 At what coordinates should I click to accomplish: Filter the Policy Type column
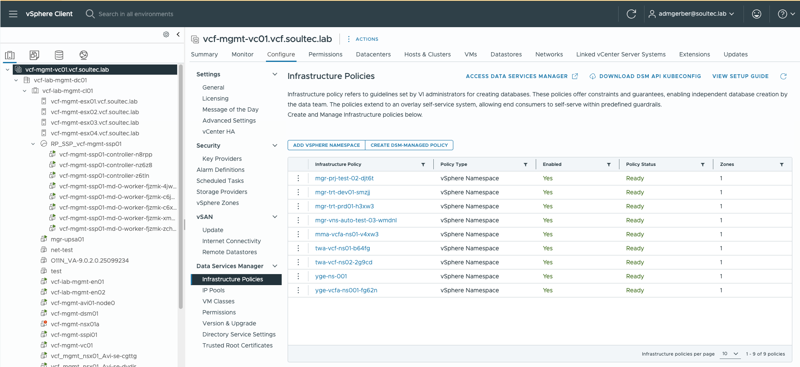click(526, 165)
